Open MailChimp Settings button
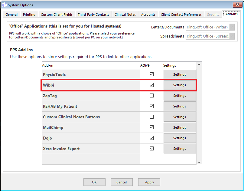The image size is (244, 191). click(x=180, y=127)
